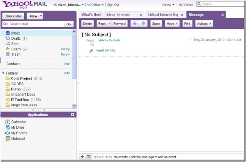Click the Drafts pencil icon
The height and width of the screenshot is (162, 246).
click(x=8, y=38)
